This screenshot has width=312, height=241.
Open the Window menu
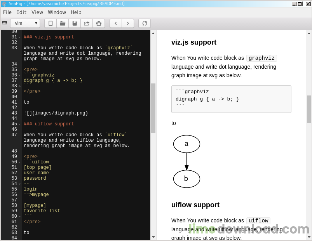[x=57, y=12]
